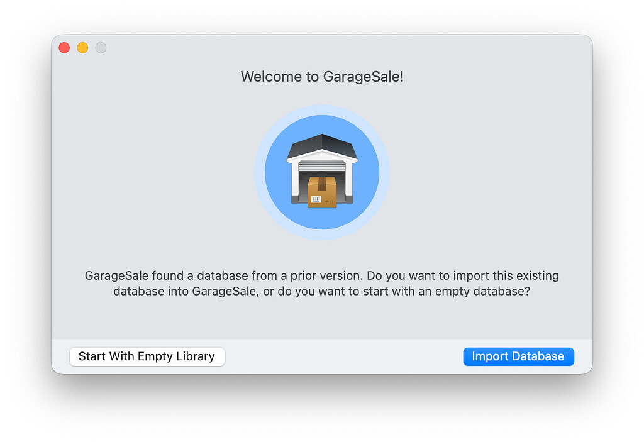Click the rolled-up garage door shutter

tap(322, 167)
